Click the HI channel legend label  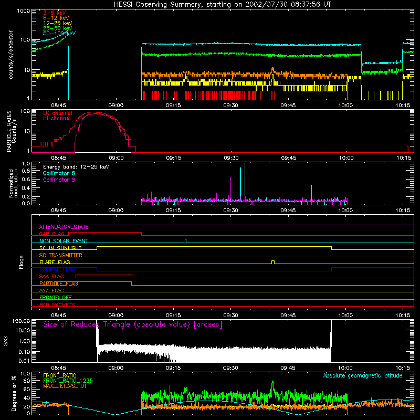pyautogui.click(x=57, y=119)
